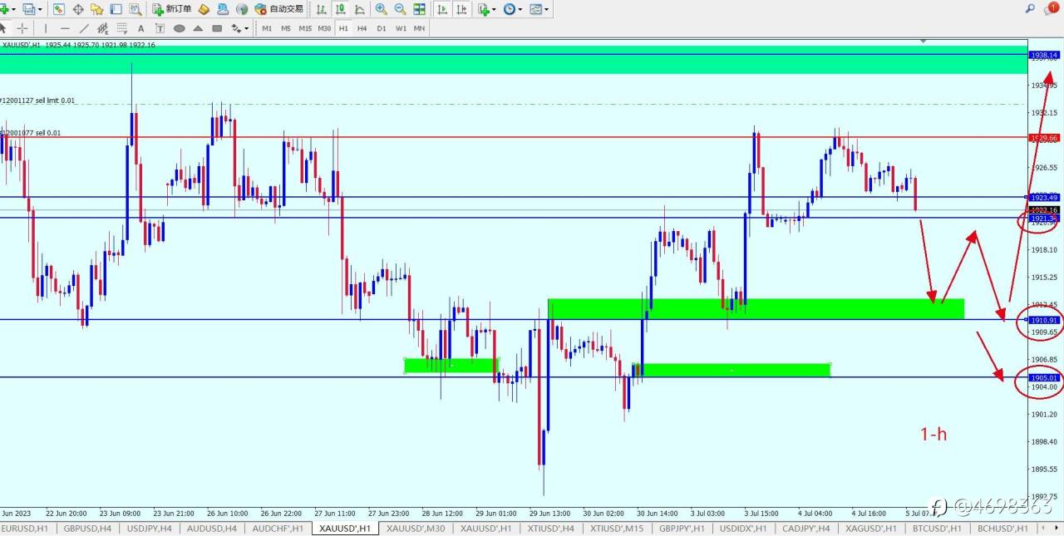The height and width of the screenshot is (536, 1064).
Task: Zoom in on the chart
Action: [x=381, y=9]
